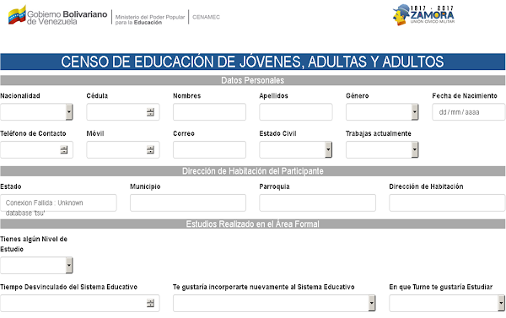Click the Fecha de Nacimiento label

coord(465,96)
